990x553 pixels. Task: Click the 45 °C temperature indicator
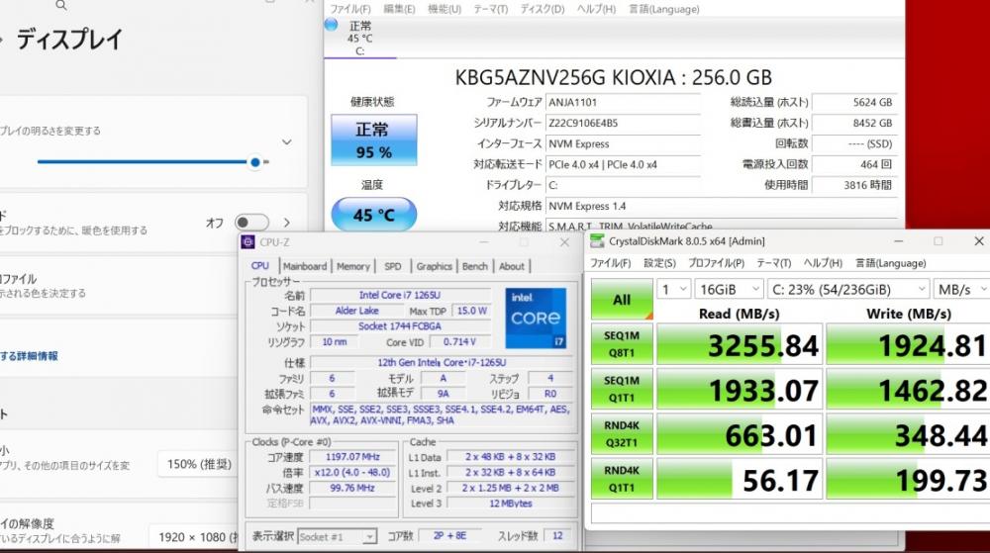pyautogui.click(x=373, y=216)
